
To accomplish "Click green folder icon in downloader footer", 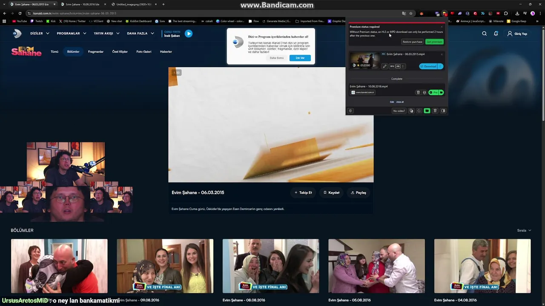I will tap(427, 111).
